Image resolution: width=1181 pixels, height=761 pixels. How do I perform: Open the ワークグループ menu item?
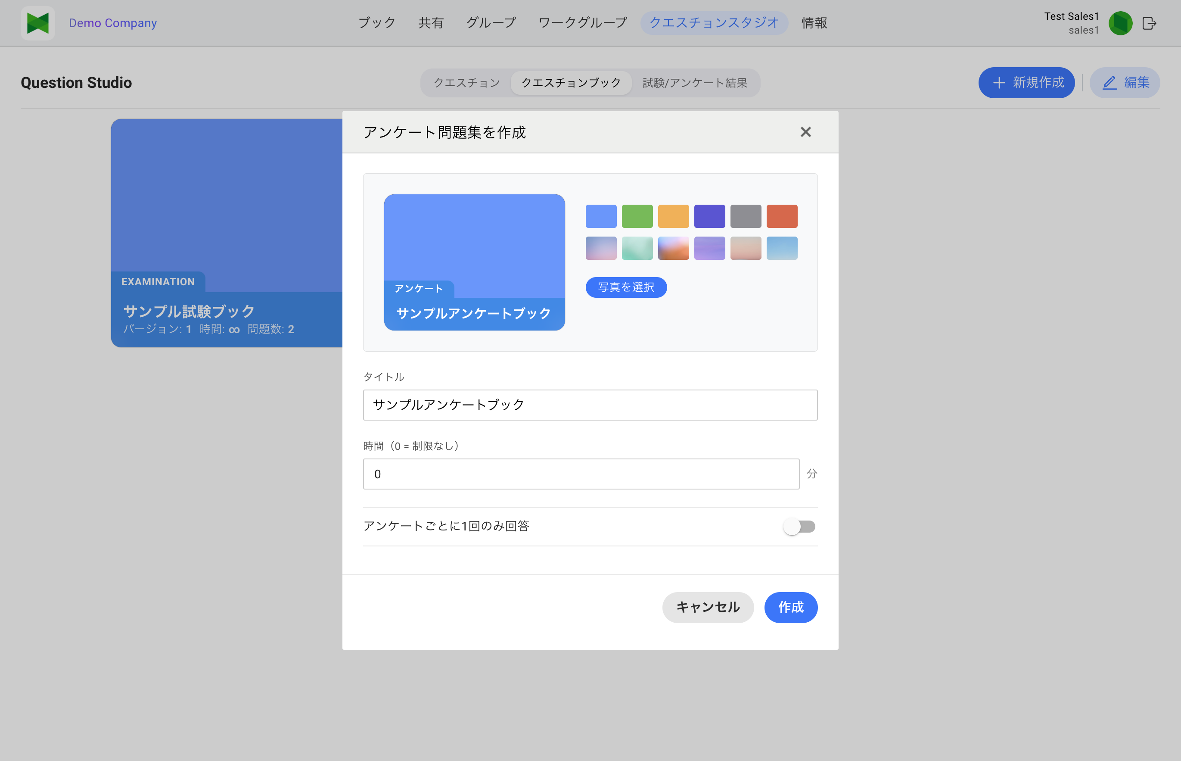coord(582,23)
